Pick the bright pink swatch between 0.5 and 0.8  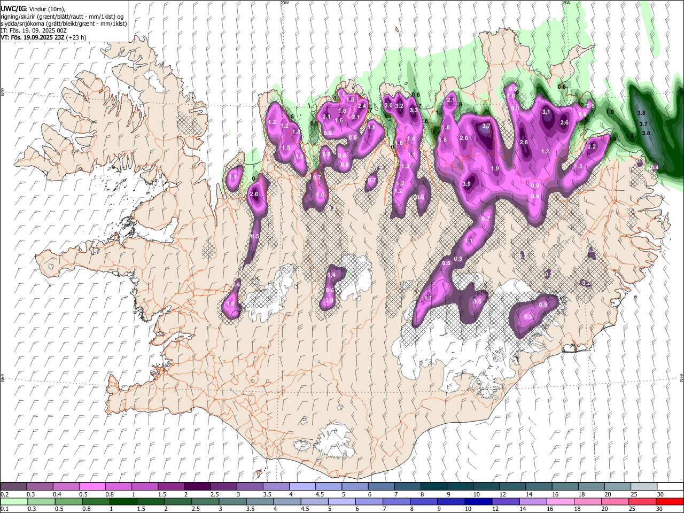pyautogui.click(x=92, y=486)
